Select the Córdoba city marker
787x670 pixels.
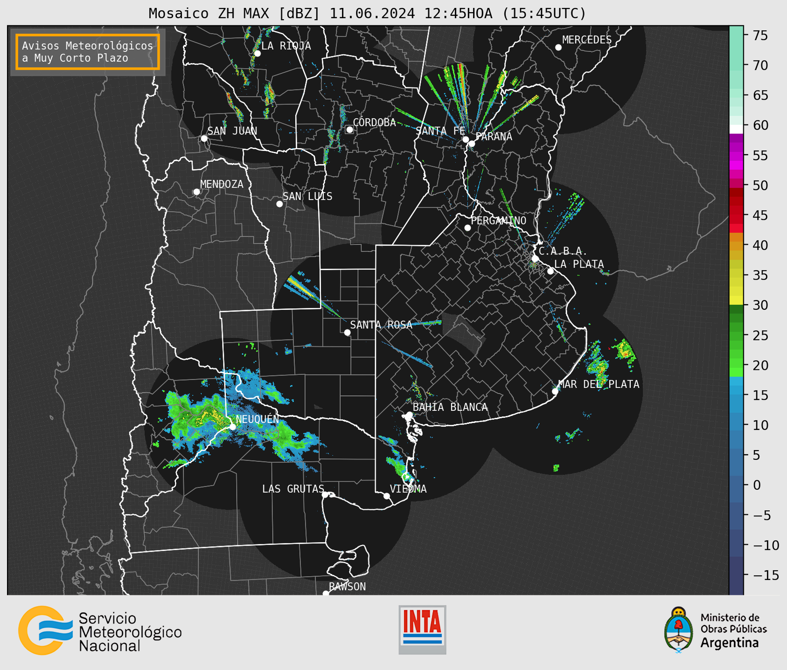pyautogui.click(x=349, y=130)
